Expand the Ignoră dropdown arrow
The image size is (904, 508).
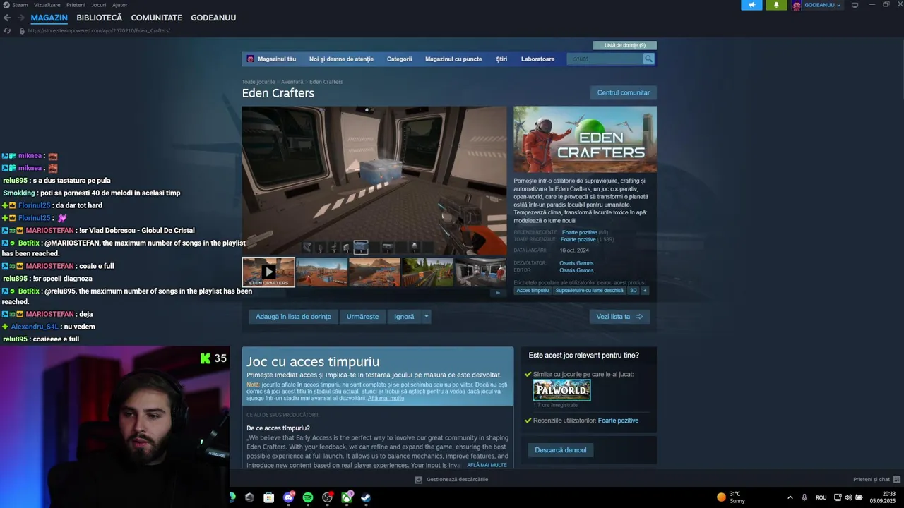426,317
